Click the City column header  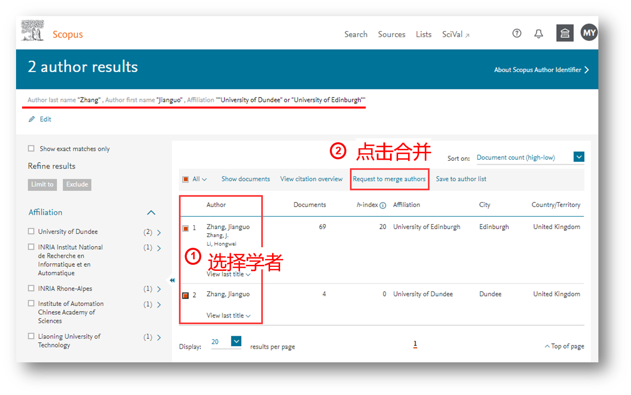click(484, 205)
